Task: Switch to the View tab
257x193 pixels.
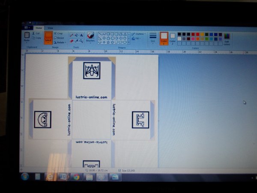Action: 50,27
